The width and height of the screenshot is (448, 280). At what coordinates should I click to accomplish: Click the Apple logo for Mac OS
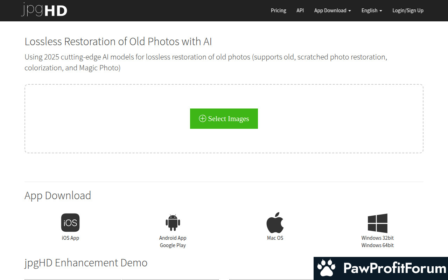[x=275, y=223]
